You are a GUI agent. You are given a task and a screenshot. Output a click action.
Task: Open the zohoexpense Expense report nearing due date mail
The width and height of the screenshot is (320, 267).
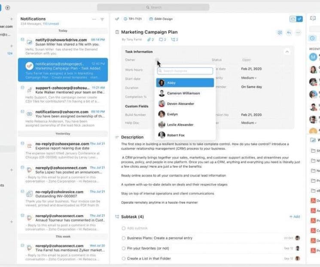click(63, 150)
